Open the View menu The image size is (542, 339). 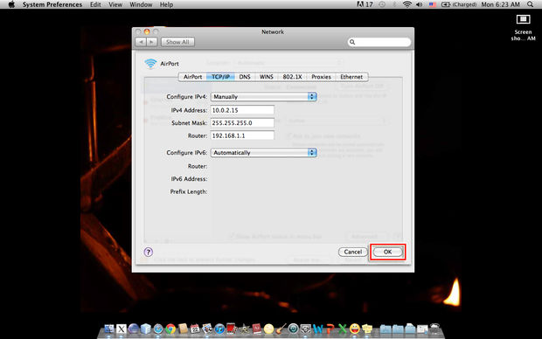tap(115, 4)
